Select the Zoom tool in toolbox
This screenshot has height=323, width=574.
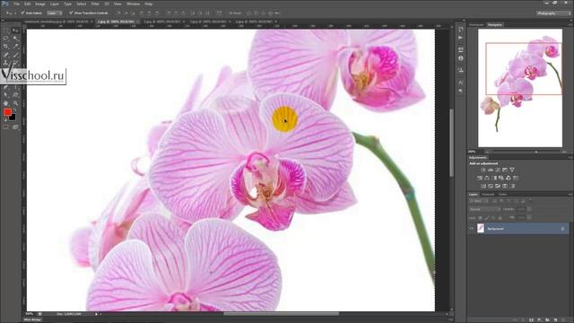pyautogui.click(x=15, y=104)
